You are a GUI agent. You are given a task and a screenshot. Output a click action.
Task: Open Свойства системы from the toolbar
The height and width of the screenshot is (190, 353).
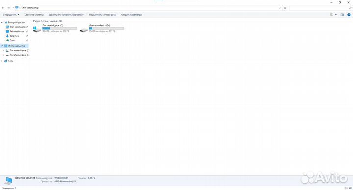pos(34,15)
